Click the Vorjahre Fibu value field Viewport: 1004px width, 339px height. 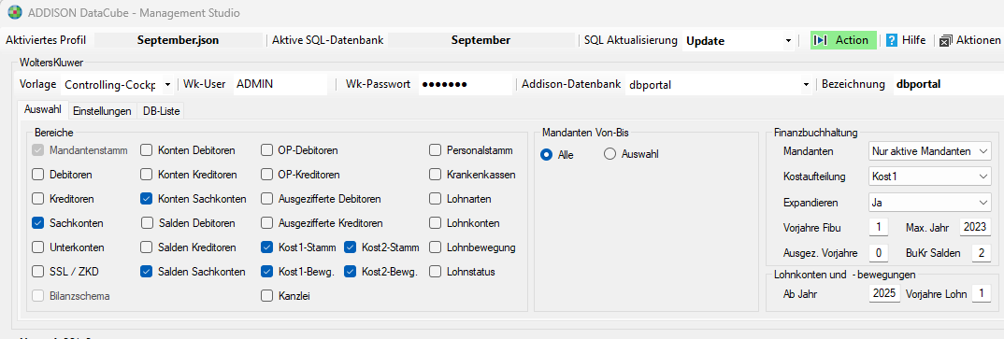tap(879, 228)
